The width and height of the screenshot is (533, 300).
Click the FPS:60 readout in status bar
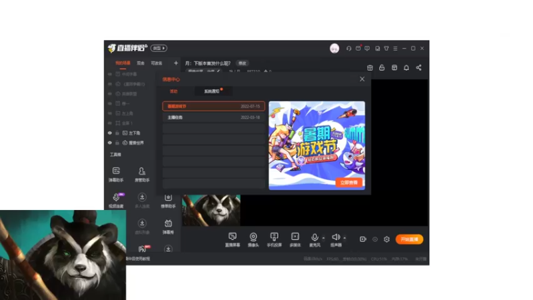(332, 259)
